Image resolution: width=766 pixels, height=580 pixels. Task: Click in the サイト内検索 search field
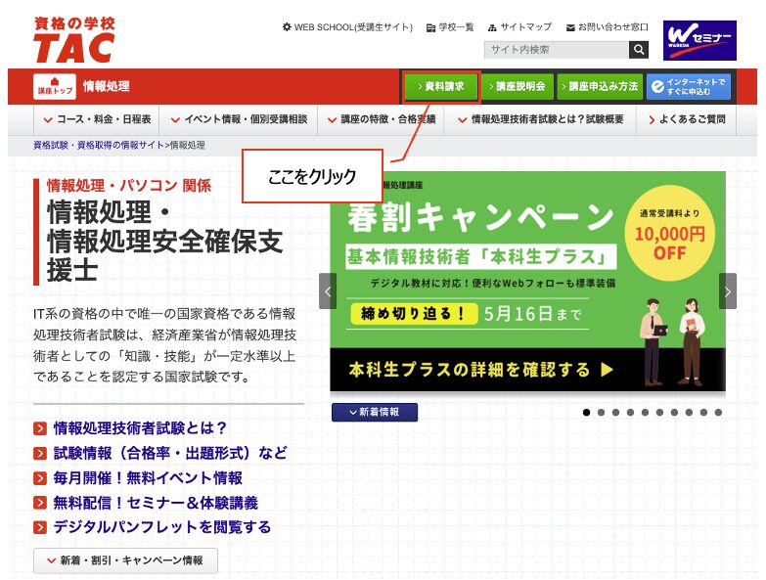[556, 49]
